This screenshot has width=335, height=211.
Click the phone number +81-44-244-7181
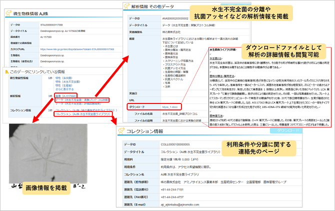pyautogui.click(x=172, y=189)
